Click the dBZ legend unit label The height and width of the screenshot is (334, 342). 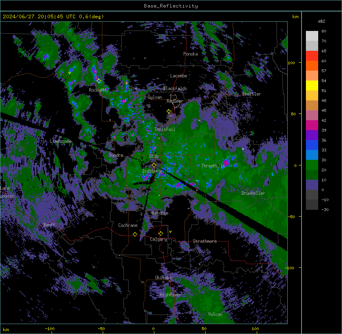pyautogui.click(x=321, y=21)
